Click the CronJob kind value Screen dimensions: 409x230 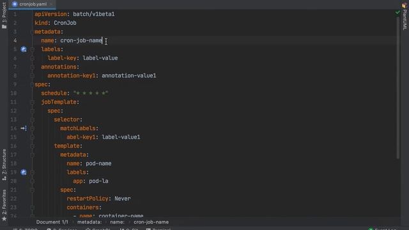click(x=65, y=23)
